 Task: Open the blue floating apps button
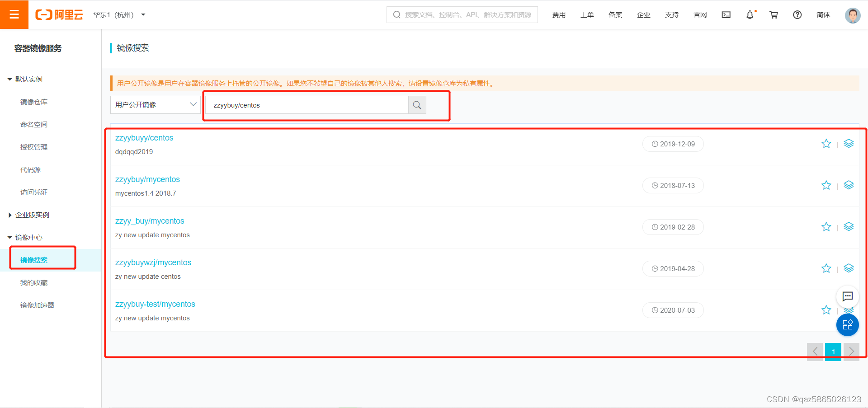coord(848,325)
